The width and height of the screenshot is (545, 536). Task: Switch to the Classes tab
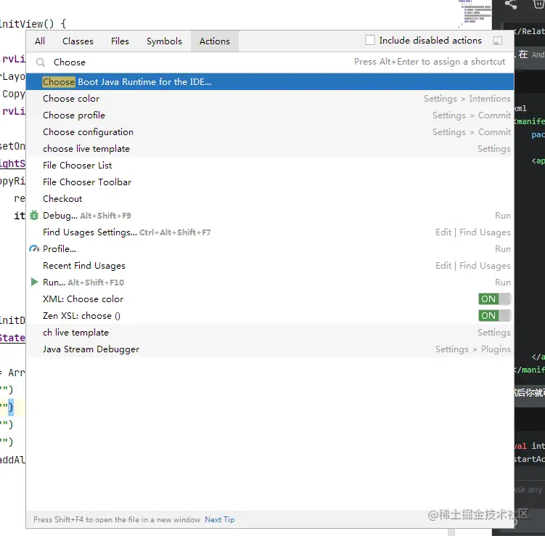[x=78, y=41]
